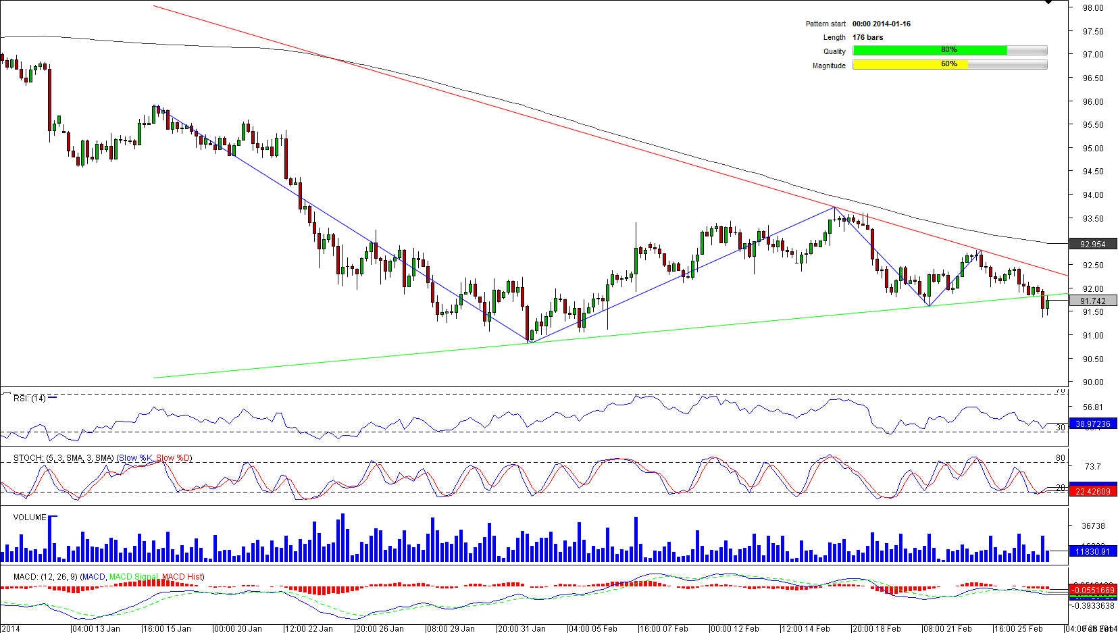Click the 20:00 31 Jan time axis label
The image size is (1118, 633).
click(x=522, y=629)
